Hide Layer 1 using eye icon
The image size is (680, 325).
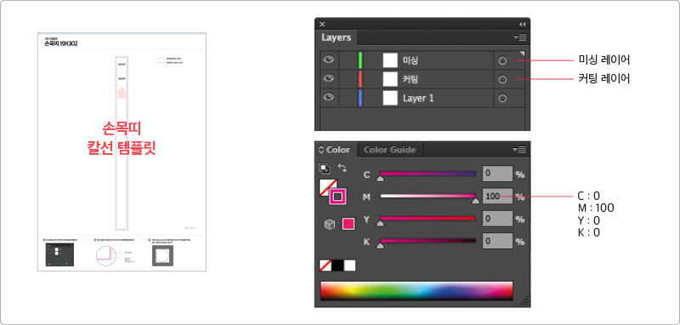pos(329,97)
